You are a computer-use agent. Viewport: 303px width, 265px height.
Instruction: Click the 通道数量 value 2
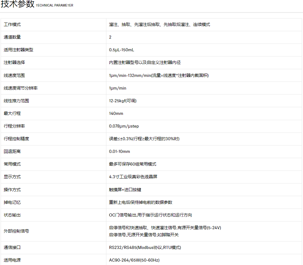[x=110, y=37]
